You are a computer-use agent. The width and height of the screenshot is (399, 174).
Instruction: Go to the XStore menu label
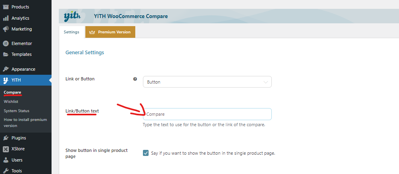pyautogui.click(x=18, y=149)
